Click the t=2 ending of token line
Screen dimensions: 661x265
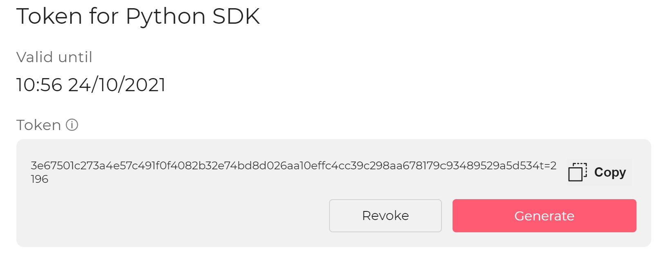[x=548, y=166]
